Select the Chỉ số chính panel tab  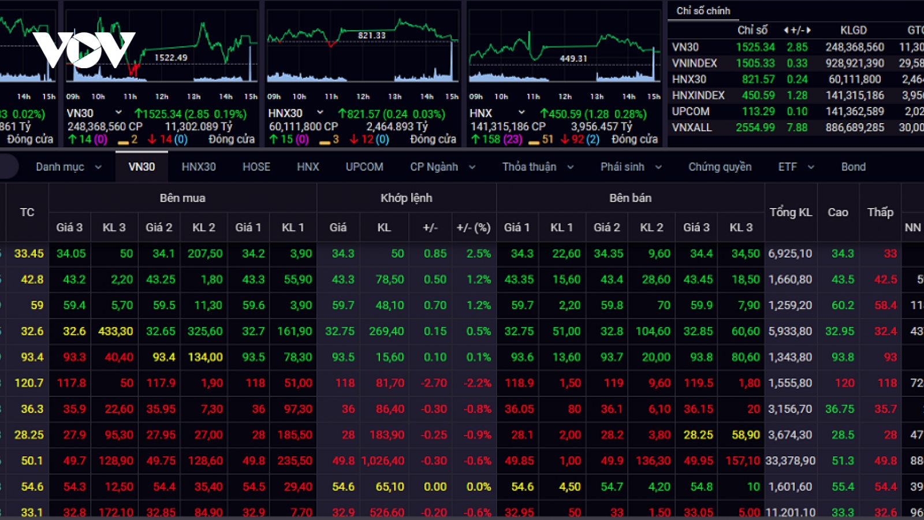click(703, 11)
